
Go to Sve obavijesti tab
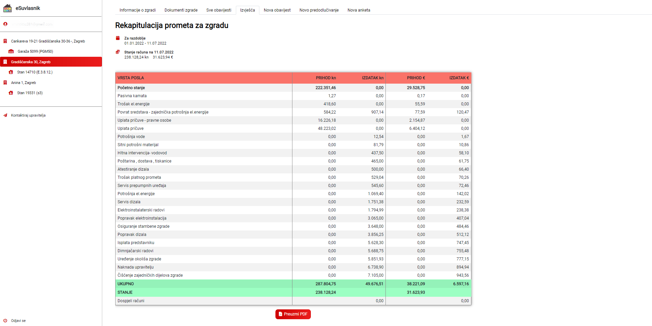[x=218, y=10]
